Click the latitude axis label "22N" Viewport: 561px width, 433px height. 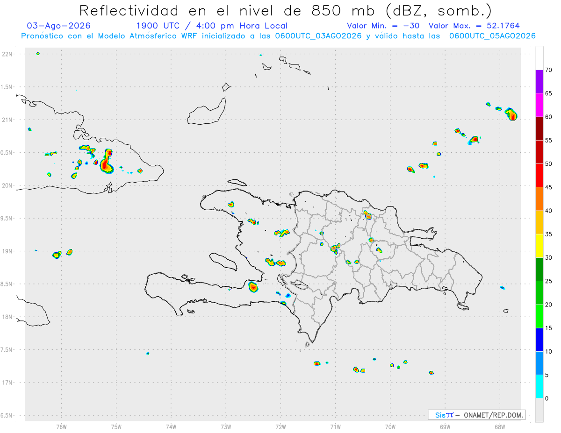click(x=7, y=54)
